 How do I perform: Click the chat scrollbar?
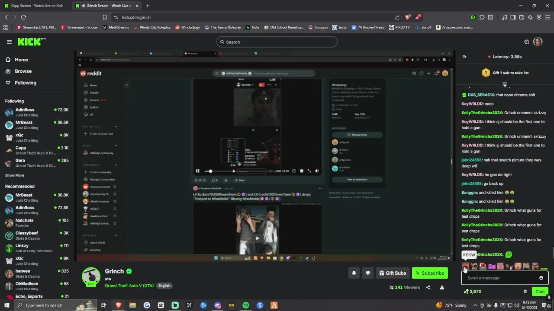pos(553,252)
